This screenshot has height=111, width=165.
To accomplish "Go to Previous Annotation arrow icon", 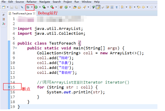I will pos(131,7).
